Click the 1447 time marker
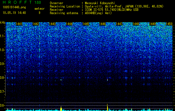The image size is (175, 111). (x=119, y=24)
